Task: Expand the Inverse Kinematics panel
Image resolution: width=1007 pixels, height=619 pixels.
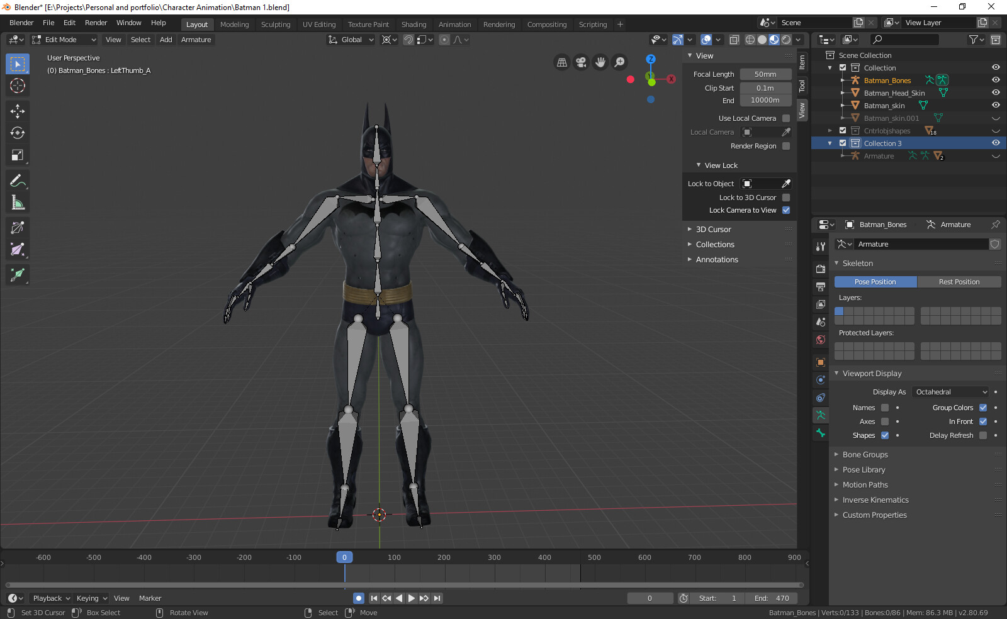Action: [875, 500]
